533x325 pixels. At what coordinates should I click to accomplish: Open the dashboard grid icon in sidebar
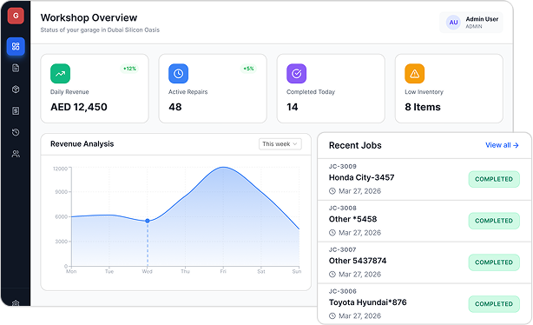tap(16, 46)
